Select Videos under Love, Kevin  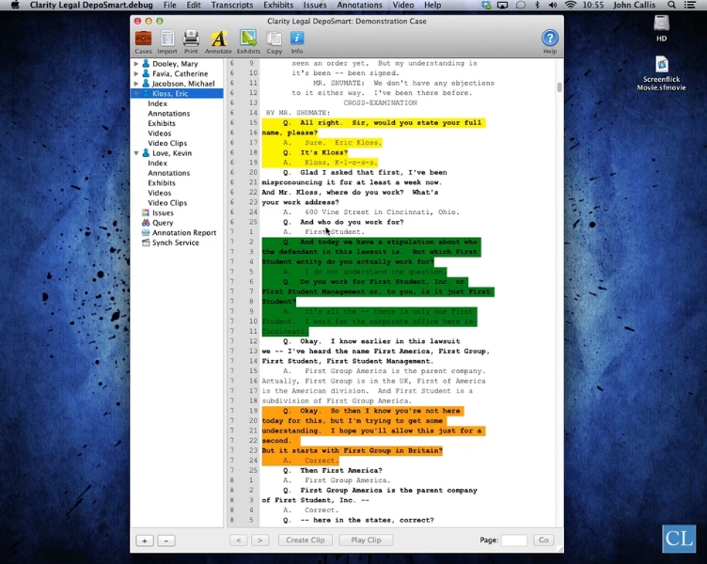[x=159, y=193]
